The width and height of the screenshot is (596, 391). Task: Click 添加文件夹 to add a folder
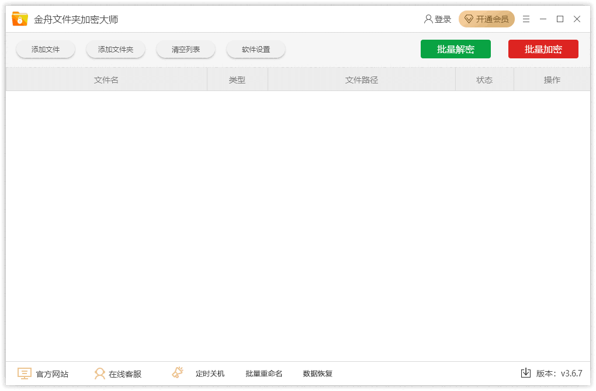tap(116, 50)
